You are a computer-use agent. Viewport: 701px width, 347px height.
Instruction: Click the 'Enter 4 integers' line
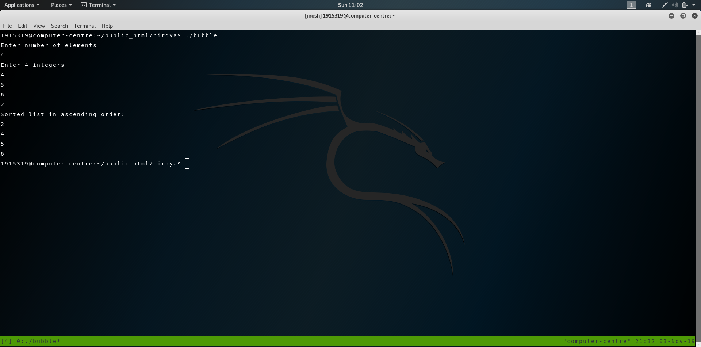tap(32, 65)
